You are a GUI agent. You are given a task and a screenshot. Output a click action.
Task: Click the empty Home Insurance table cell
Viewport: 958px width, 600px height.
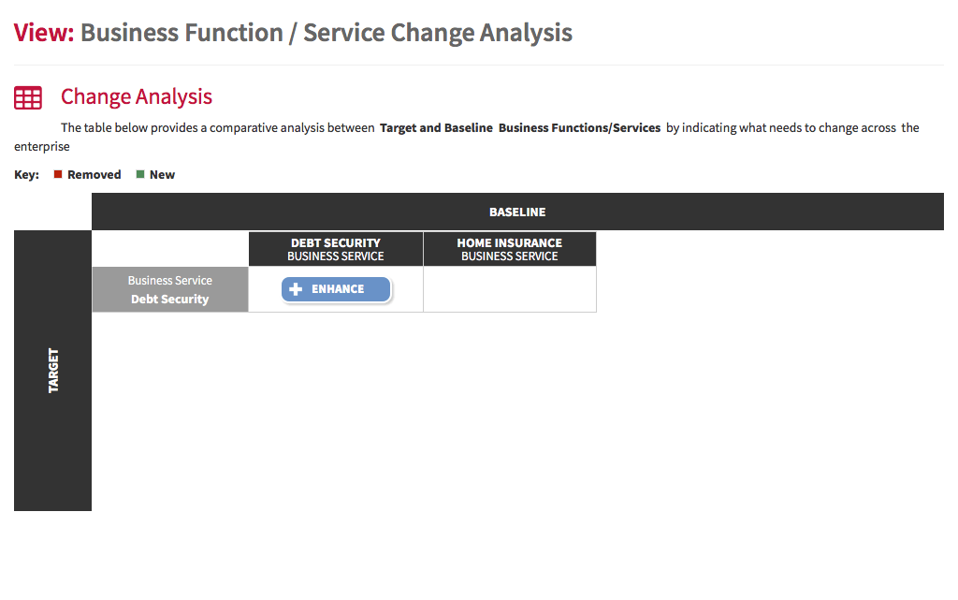(510, 289)
